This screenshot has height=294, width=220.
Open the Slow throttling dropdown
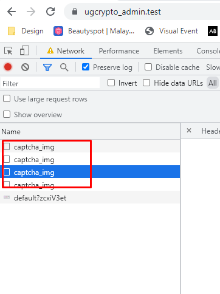point(213,67)
